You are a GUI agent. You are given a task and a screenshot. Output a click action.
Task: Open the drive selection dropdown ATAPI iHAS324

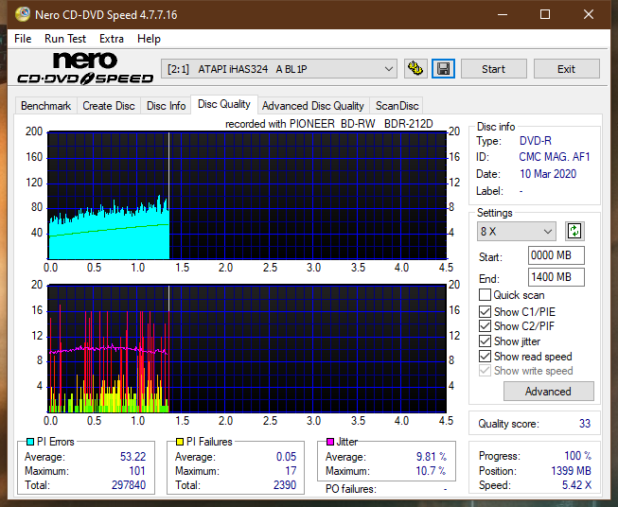279,69
